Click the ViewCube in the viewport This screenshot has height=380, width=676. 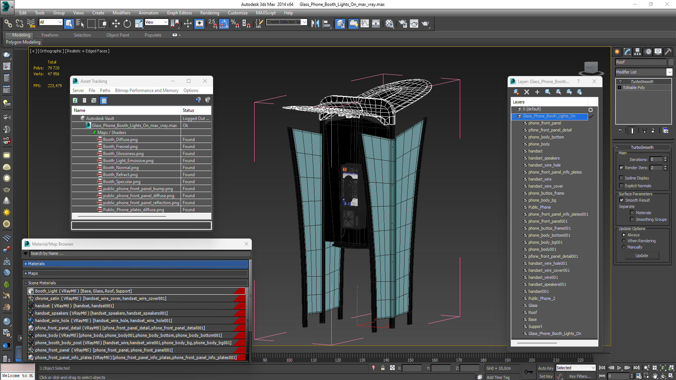(x=591, y=68)
